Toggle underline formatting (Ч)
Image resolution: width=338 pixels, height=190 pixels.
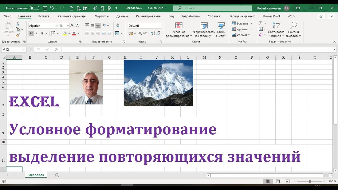click(x=42, y=33)
